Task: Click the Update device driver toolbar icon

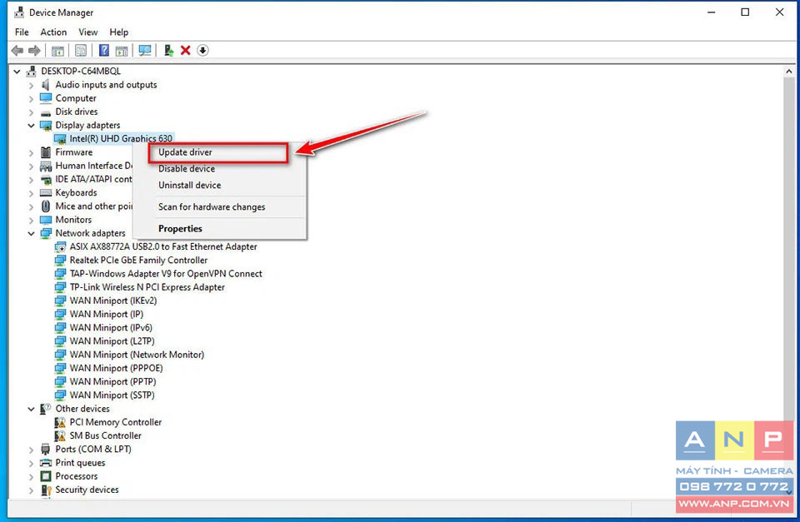Action: (x=168, y=51)
